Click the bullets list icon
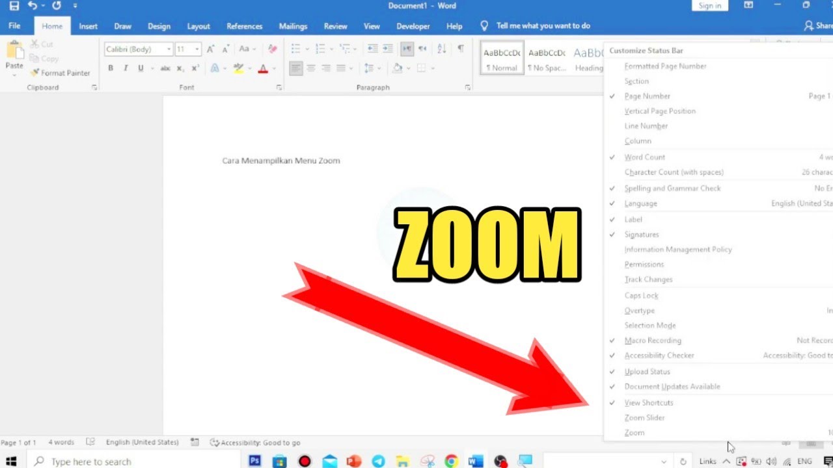The width and height of the screenshot is (833, 468). (x=295, y=49)
